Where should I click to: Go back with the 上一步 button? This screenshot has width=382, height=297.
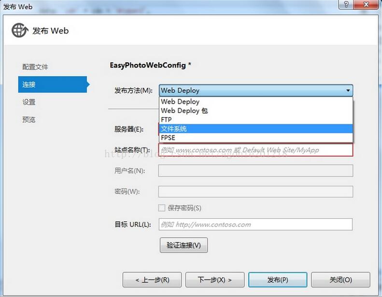(x=152, y=280)
